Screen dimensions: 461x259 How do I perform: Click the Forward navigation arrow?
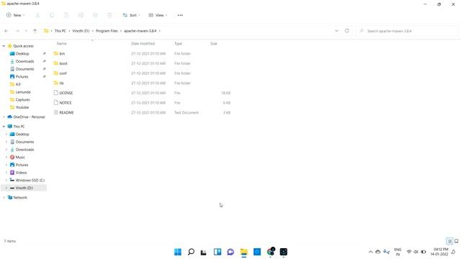(17, 31)
